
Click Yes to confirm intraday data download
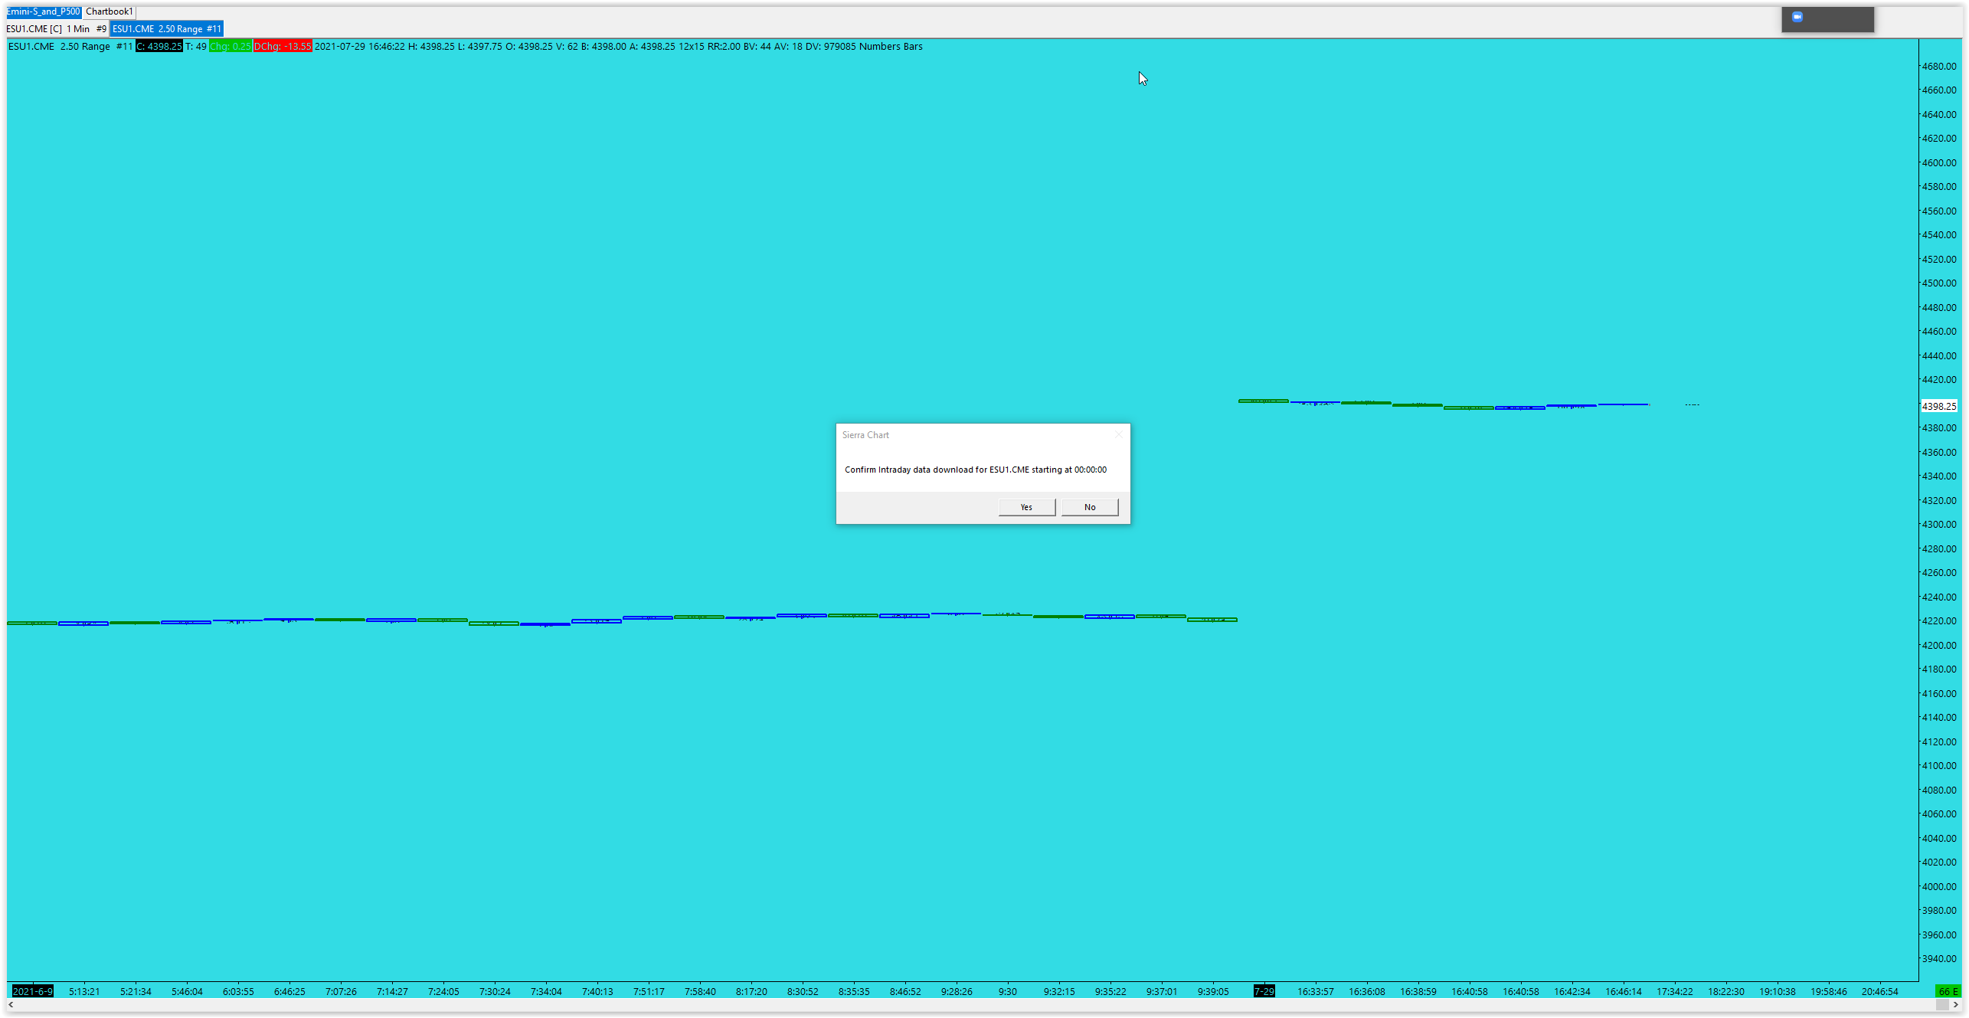1026,507
